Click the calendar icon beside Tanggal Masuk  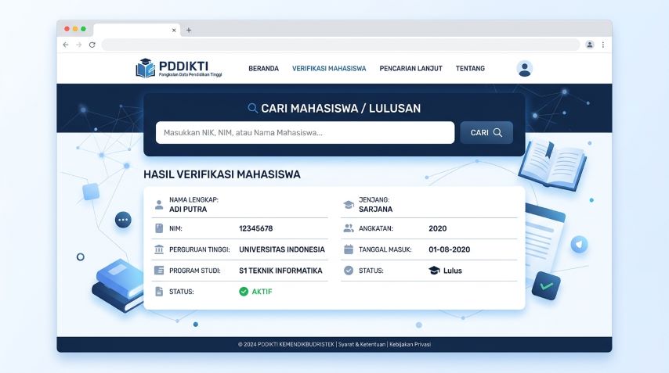click(x=349, y=249)
